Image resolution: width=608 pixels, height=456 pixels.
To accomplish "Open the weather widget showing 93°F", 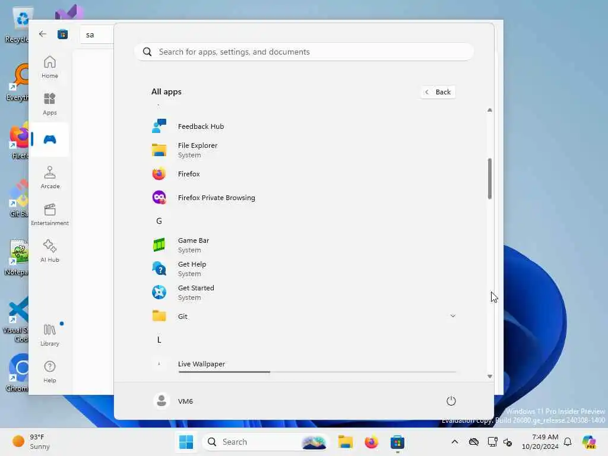I will (31, 442).
